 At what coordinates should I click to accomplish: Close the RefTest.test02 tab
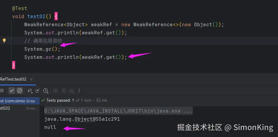pos(31,79)
